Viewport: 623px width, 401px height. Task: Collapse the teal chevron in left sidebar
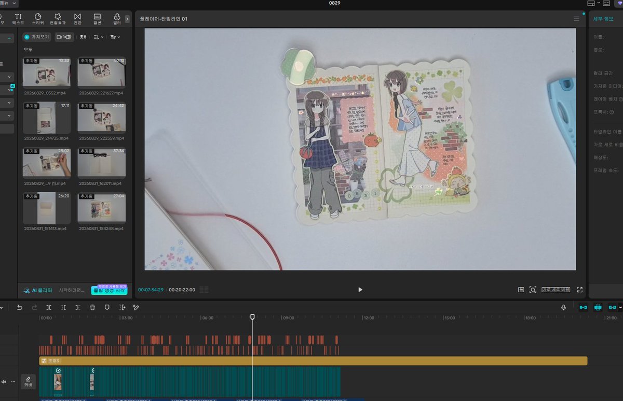9,38
